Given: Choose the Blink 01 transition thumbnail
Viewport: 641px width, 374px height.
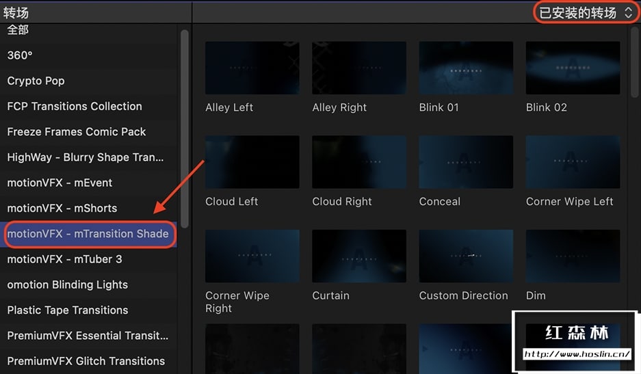Looking at the screenshot, I should (x=466, y=68).
